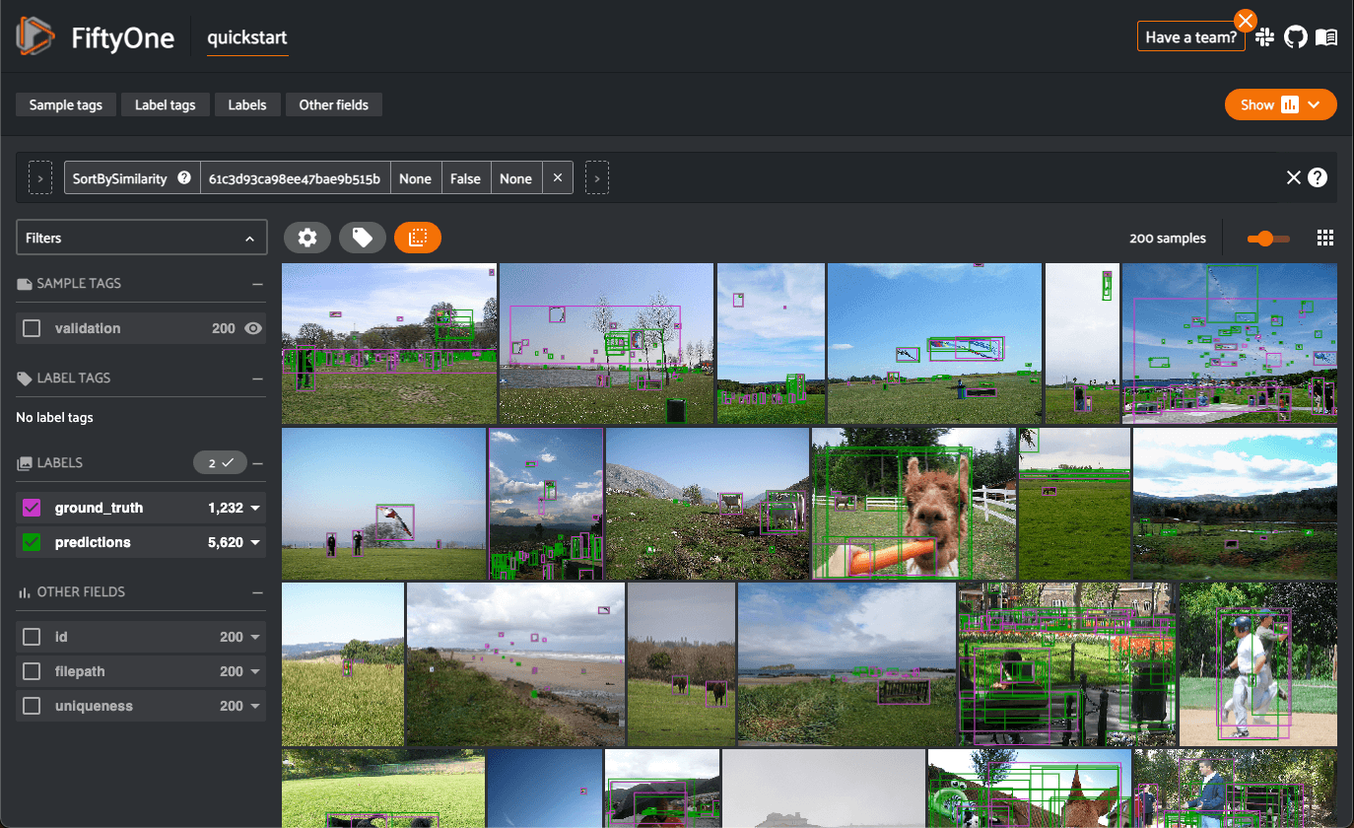The image size is (1354, 828).
Task: Expand the uniqueness field dropdown arrow
Action: pyautogui.click(x=255, y=706)
